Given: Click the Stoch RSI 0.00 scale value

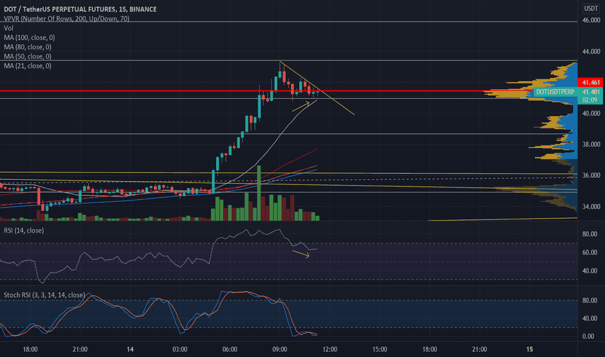Looking at the screenshot, I should 588,336.
